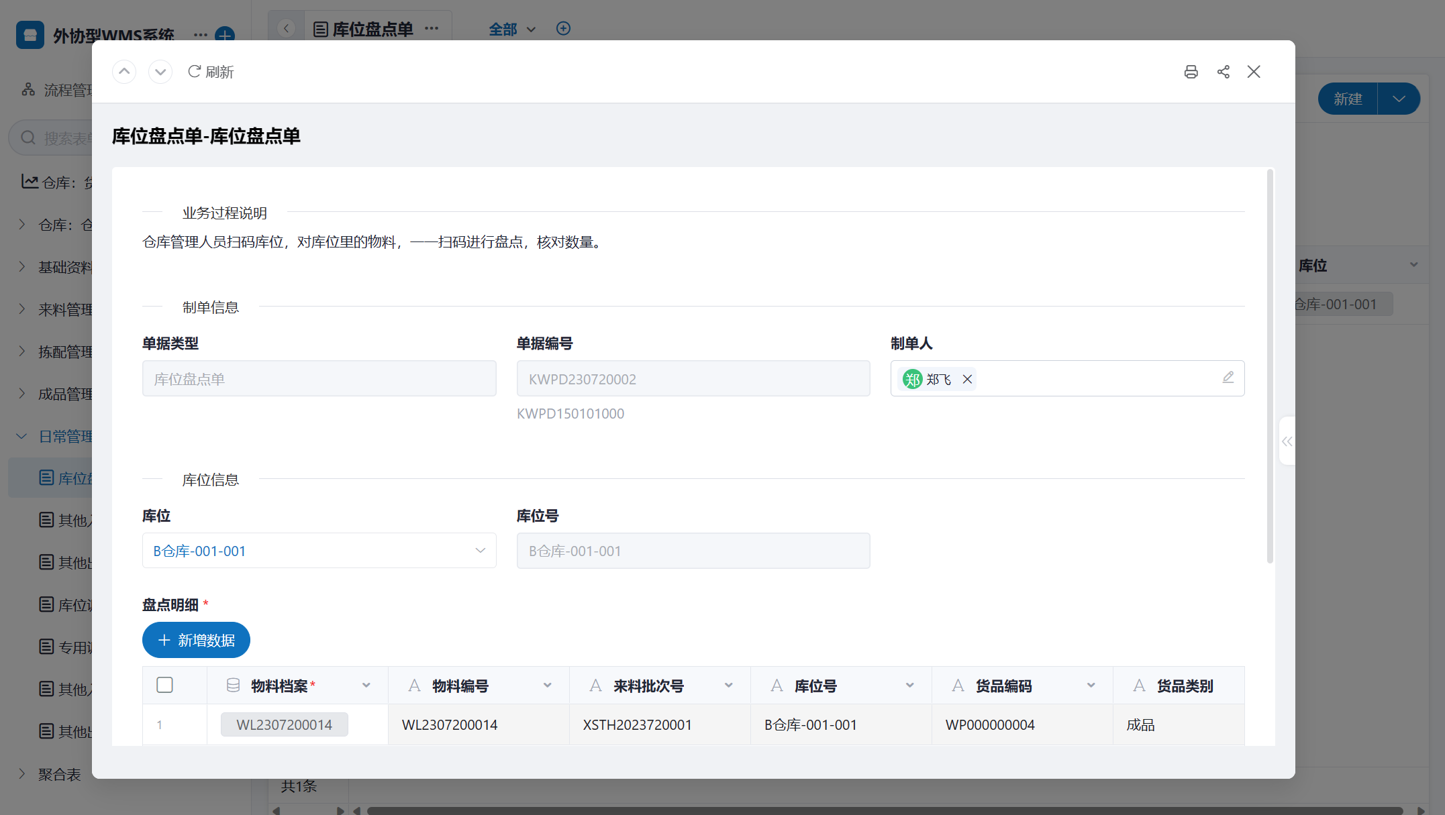Image resolution: width=1445 pixels, height=815 pixels.
Task: Close the 库位盘点单 detail dialog
Action: [1254, 72]
